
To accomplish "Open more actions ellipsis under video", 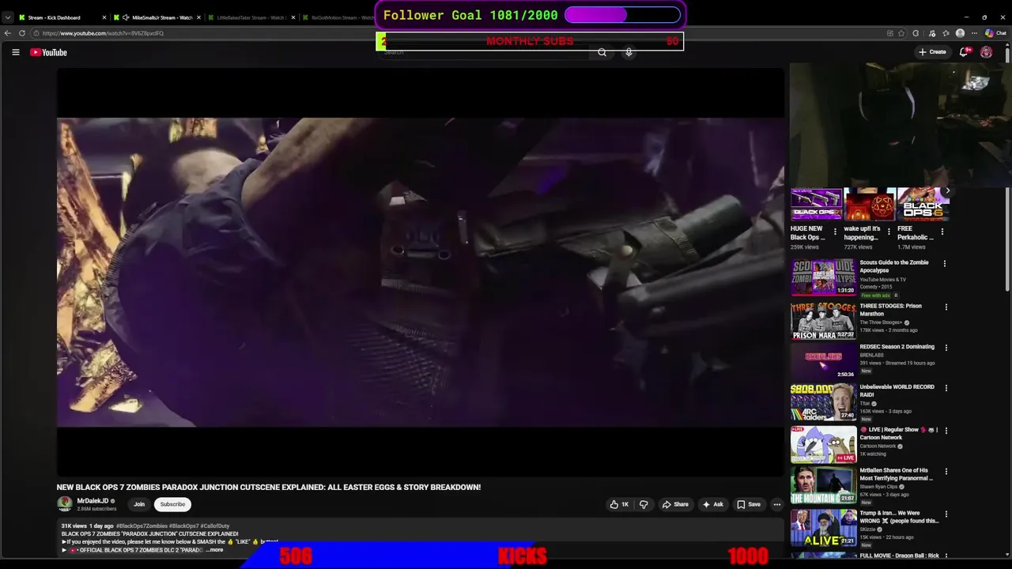I will [777, 504].
